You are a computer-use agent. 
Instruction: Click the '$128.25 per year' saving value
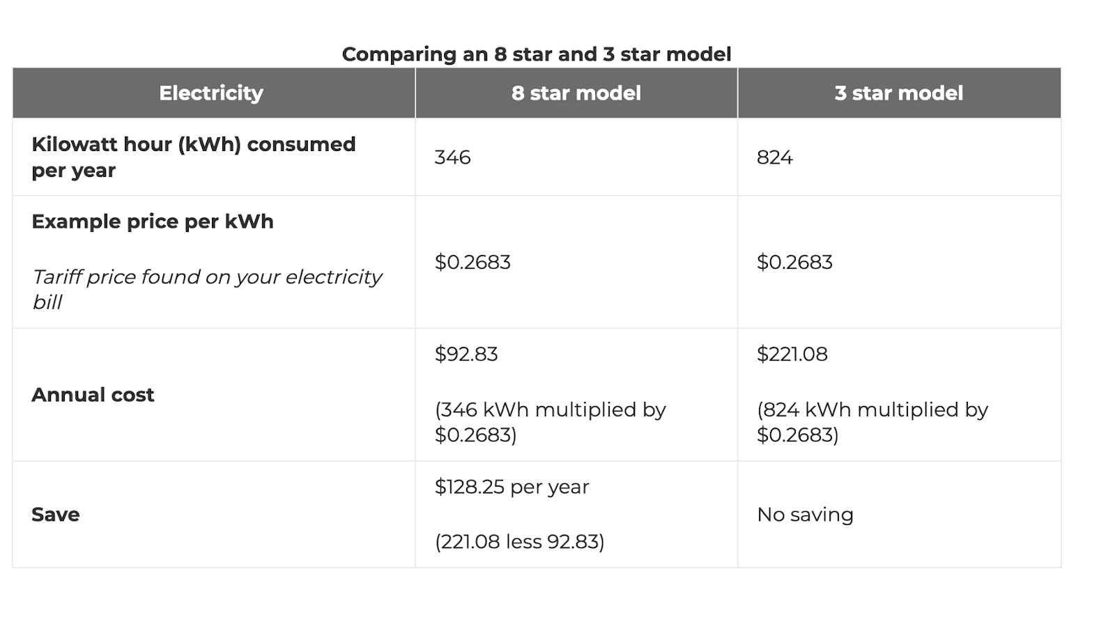[512, 487]
